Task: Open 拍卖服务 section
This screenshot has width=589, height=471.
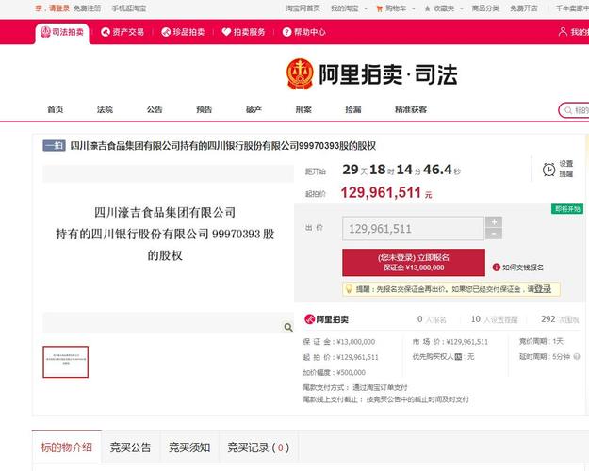Action: 243,32
